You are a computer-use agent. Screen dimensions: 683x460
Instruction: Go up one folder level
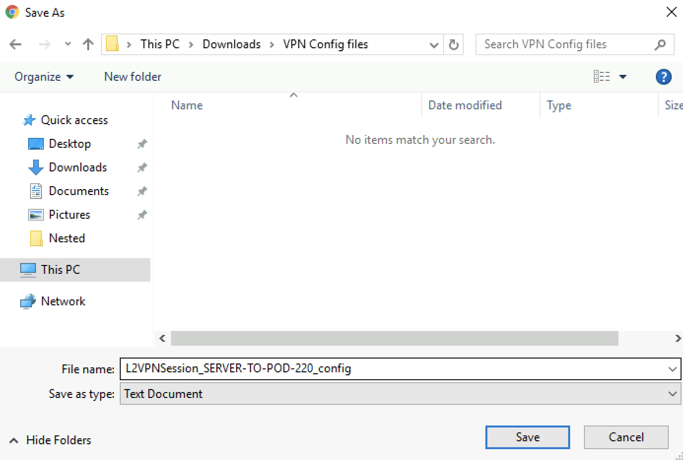click(88, 44)
